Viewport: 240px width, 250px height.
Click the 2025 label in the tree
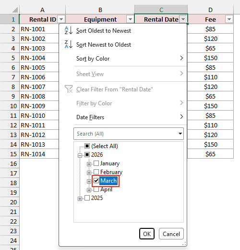[97, 198]
